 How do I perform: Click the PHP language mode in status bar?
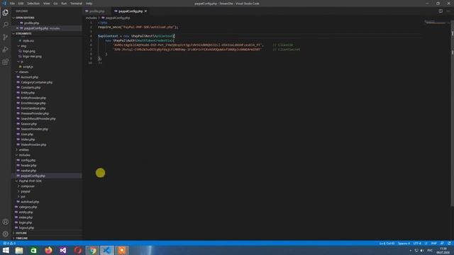coord(433,244)
